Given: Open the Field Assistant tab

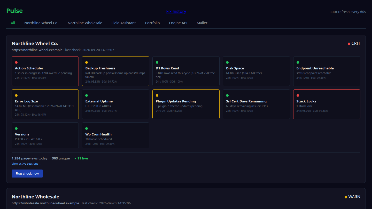Looking at the screenshot, I should (x=124, y=23).
